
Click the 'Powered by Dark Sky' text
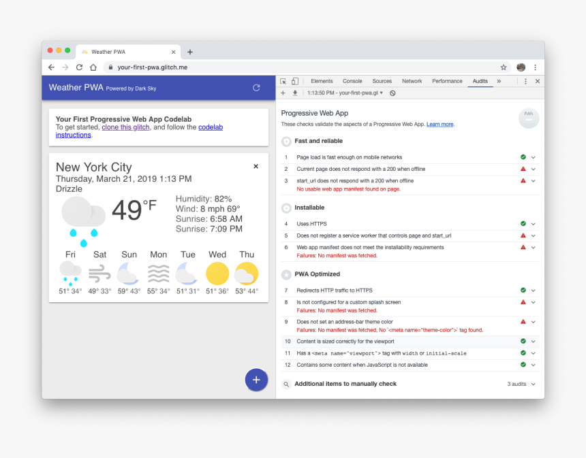(x=131, y=88)
